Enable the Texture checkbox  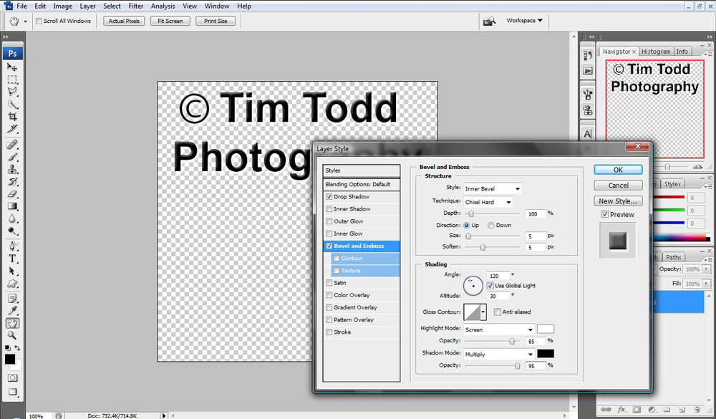click(x=337, y=271)
